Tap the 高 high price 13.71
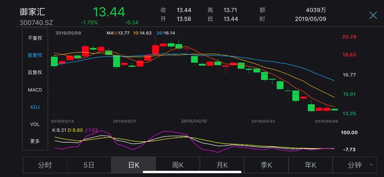Image resolution: width=384 pixels, height=177 pixels. tap(231, 10)
